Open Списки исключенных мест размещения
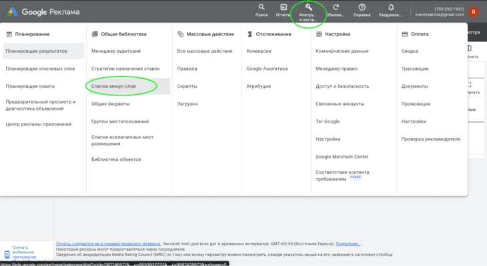This screenshot has width=487, height=266. coord(122,140)
